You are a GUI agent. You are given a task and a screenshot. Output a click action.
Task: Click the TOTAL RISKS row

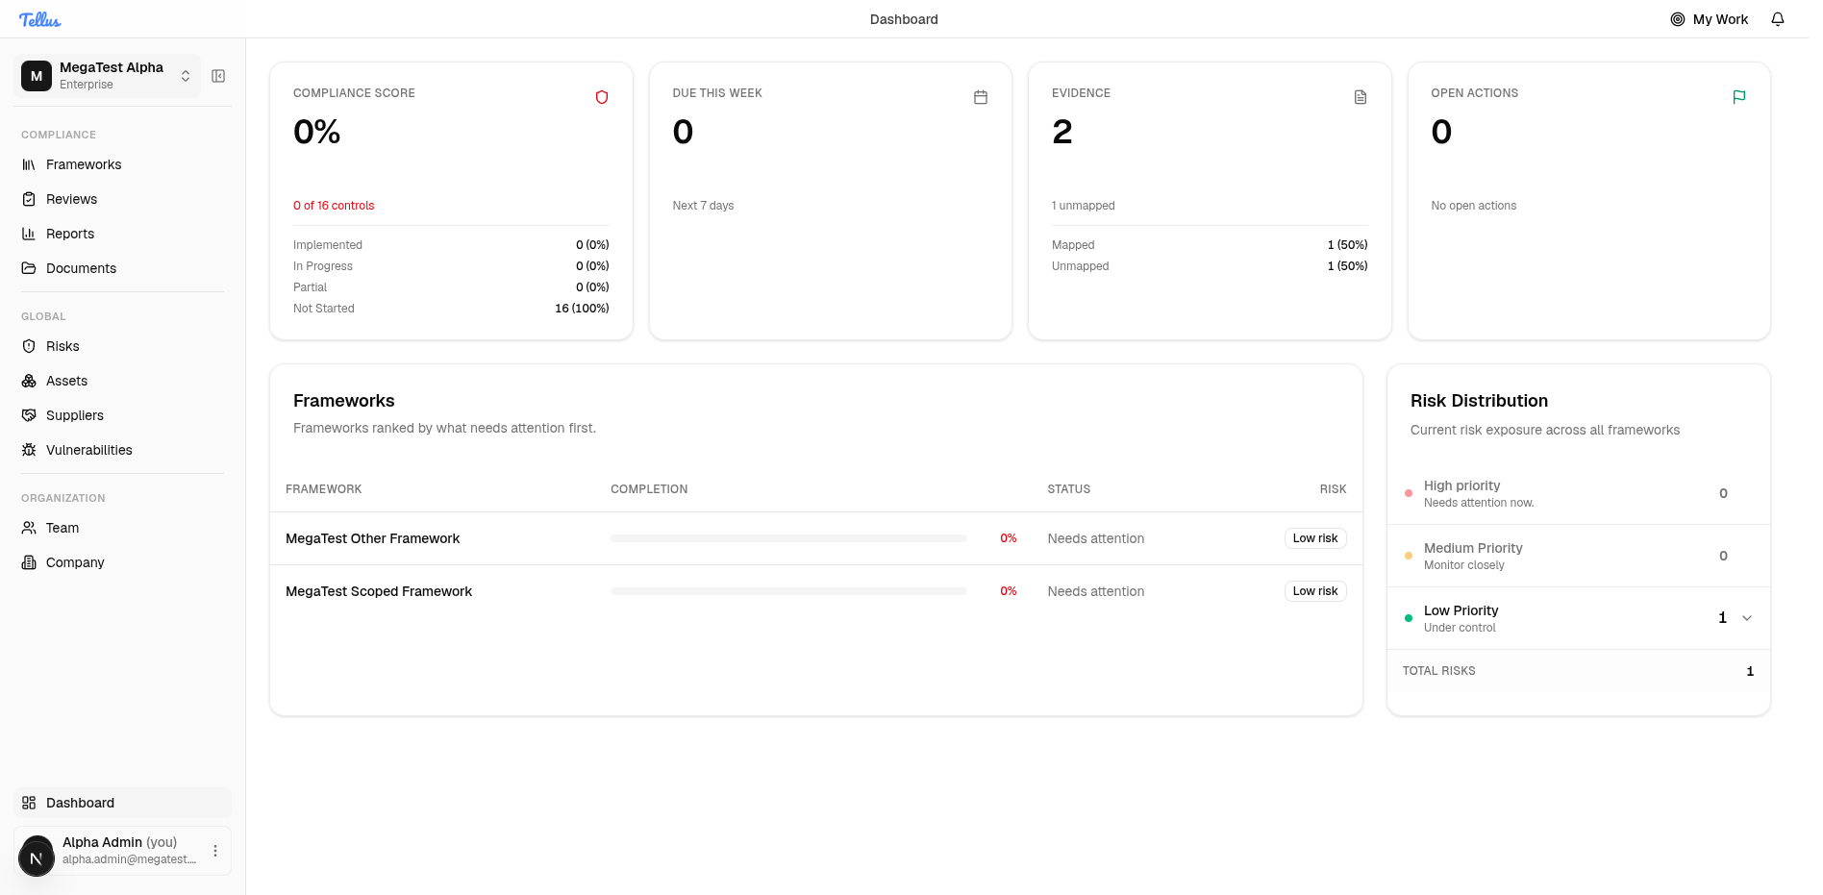[x=1578, y=671]
